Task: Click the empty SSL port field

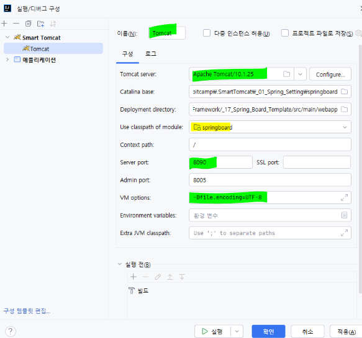Action: [x=317, y=162]
